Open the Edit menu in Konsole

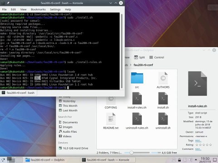(x=13, y=10)
